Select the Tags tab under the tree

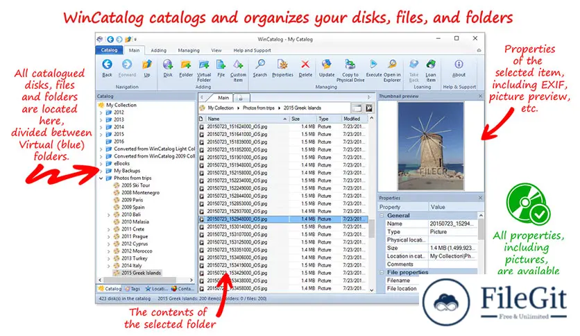(133, 289)
